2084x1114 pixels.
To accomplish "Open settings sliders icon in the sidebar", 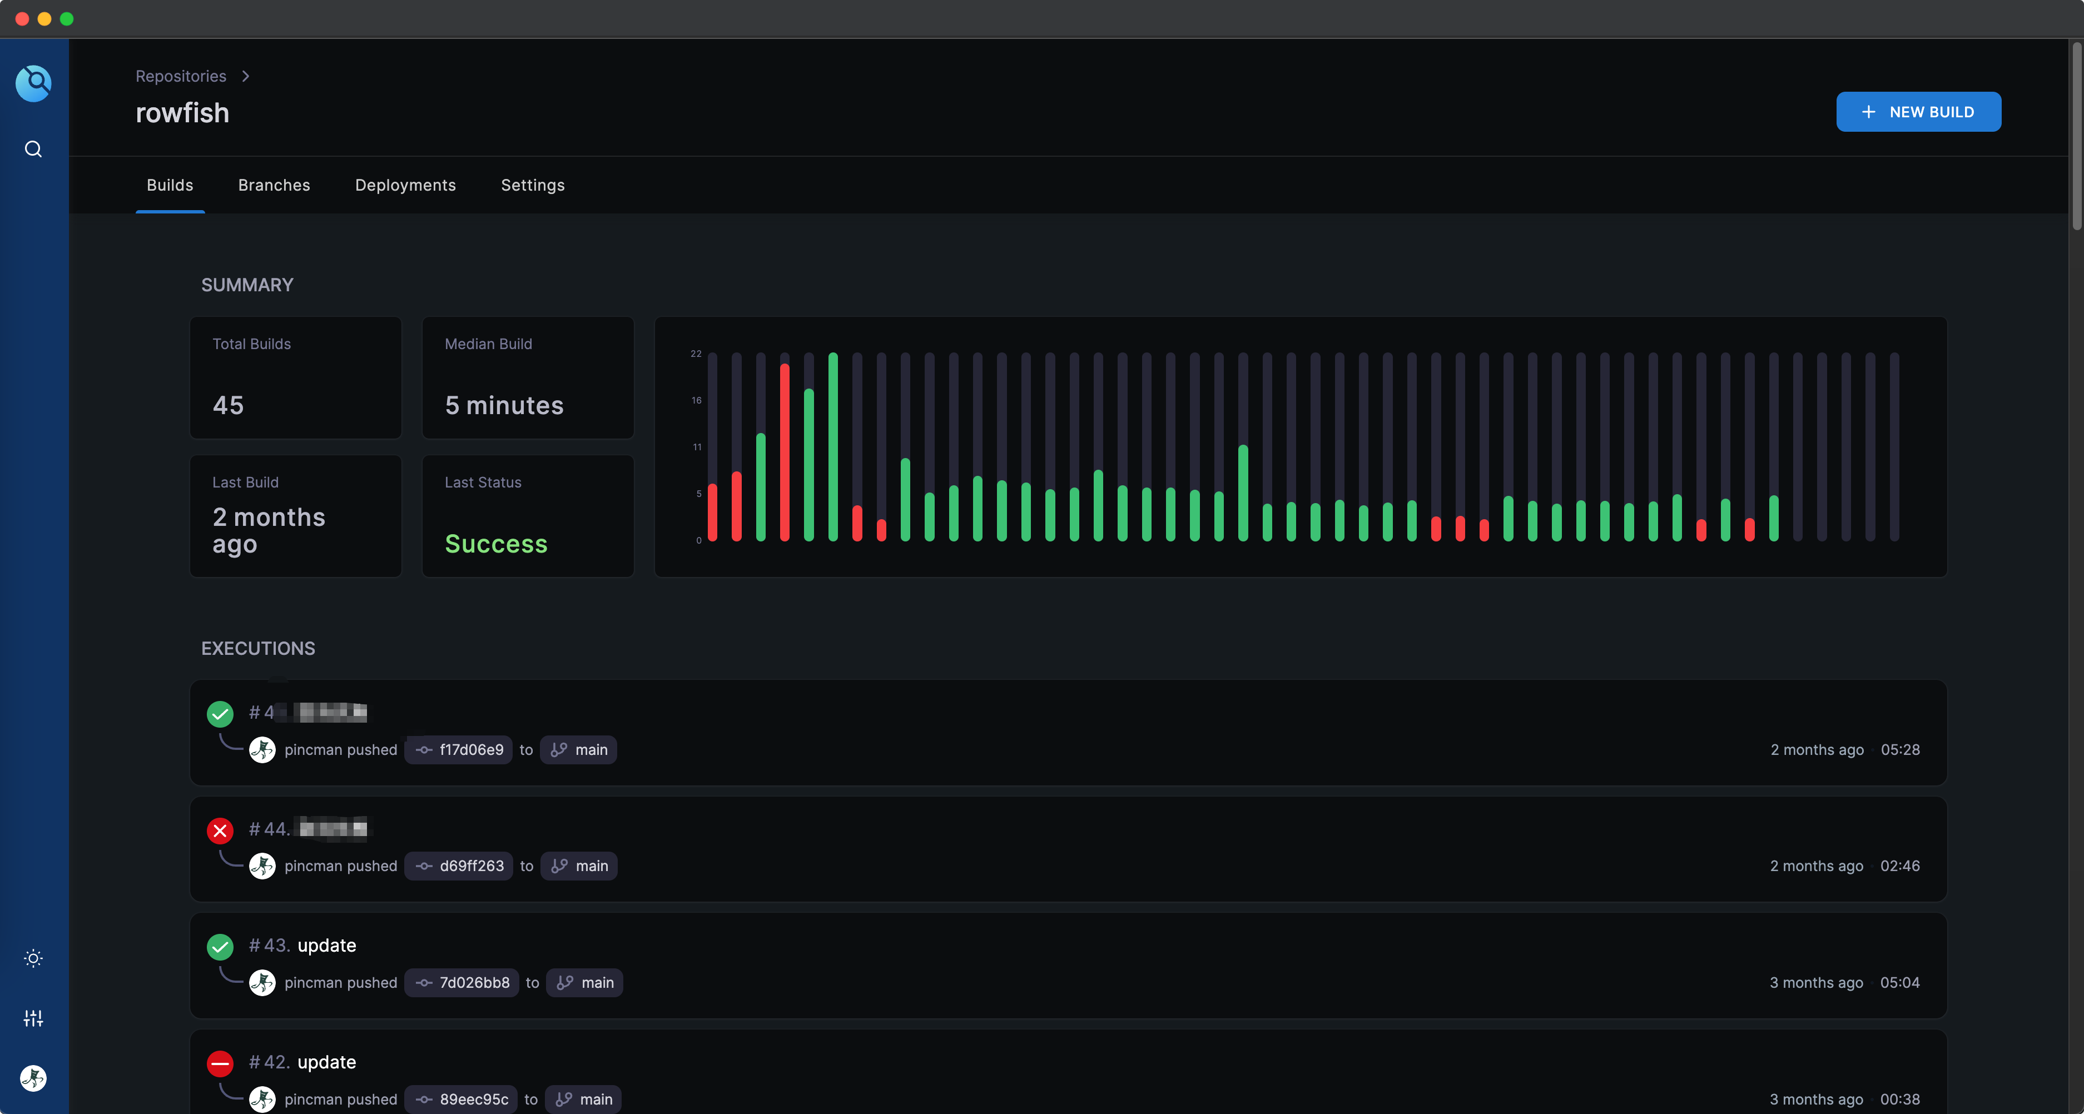I will [x=33, y=1018].
